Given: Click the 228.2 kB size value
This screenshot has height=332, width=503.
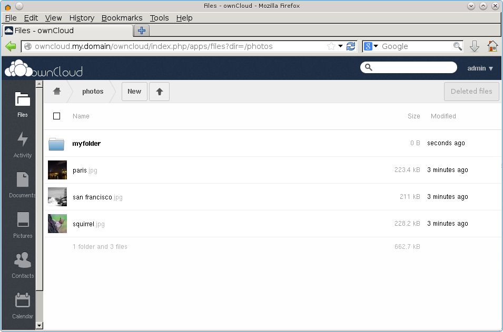Looking at the screenshot, I should (407, 224).
